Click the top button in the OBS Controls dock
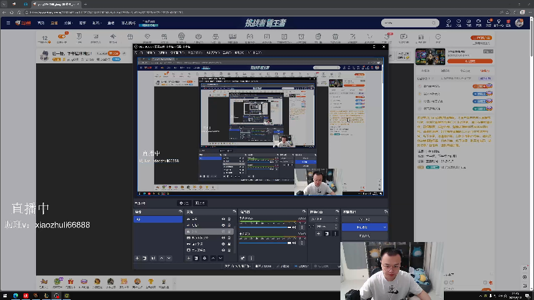This screenshot has width=534, height=300. (364, 219)
